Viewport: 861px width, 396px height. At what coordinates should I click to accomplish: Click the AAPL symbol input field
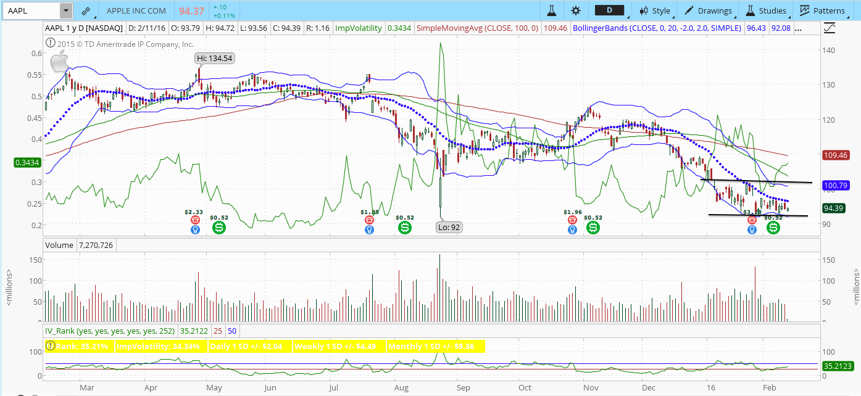(x=31, y=10)
